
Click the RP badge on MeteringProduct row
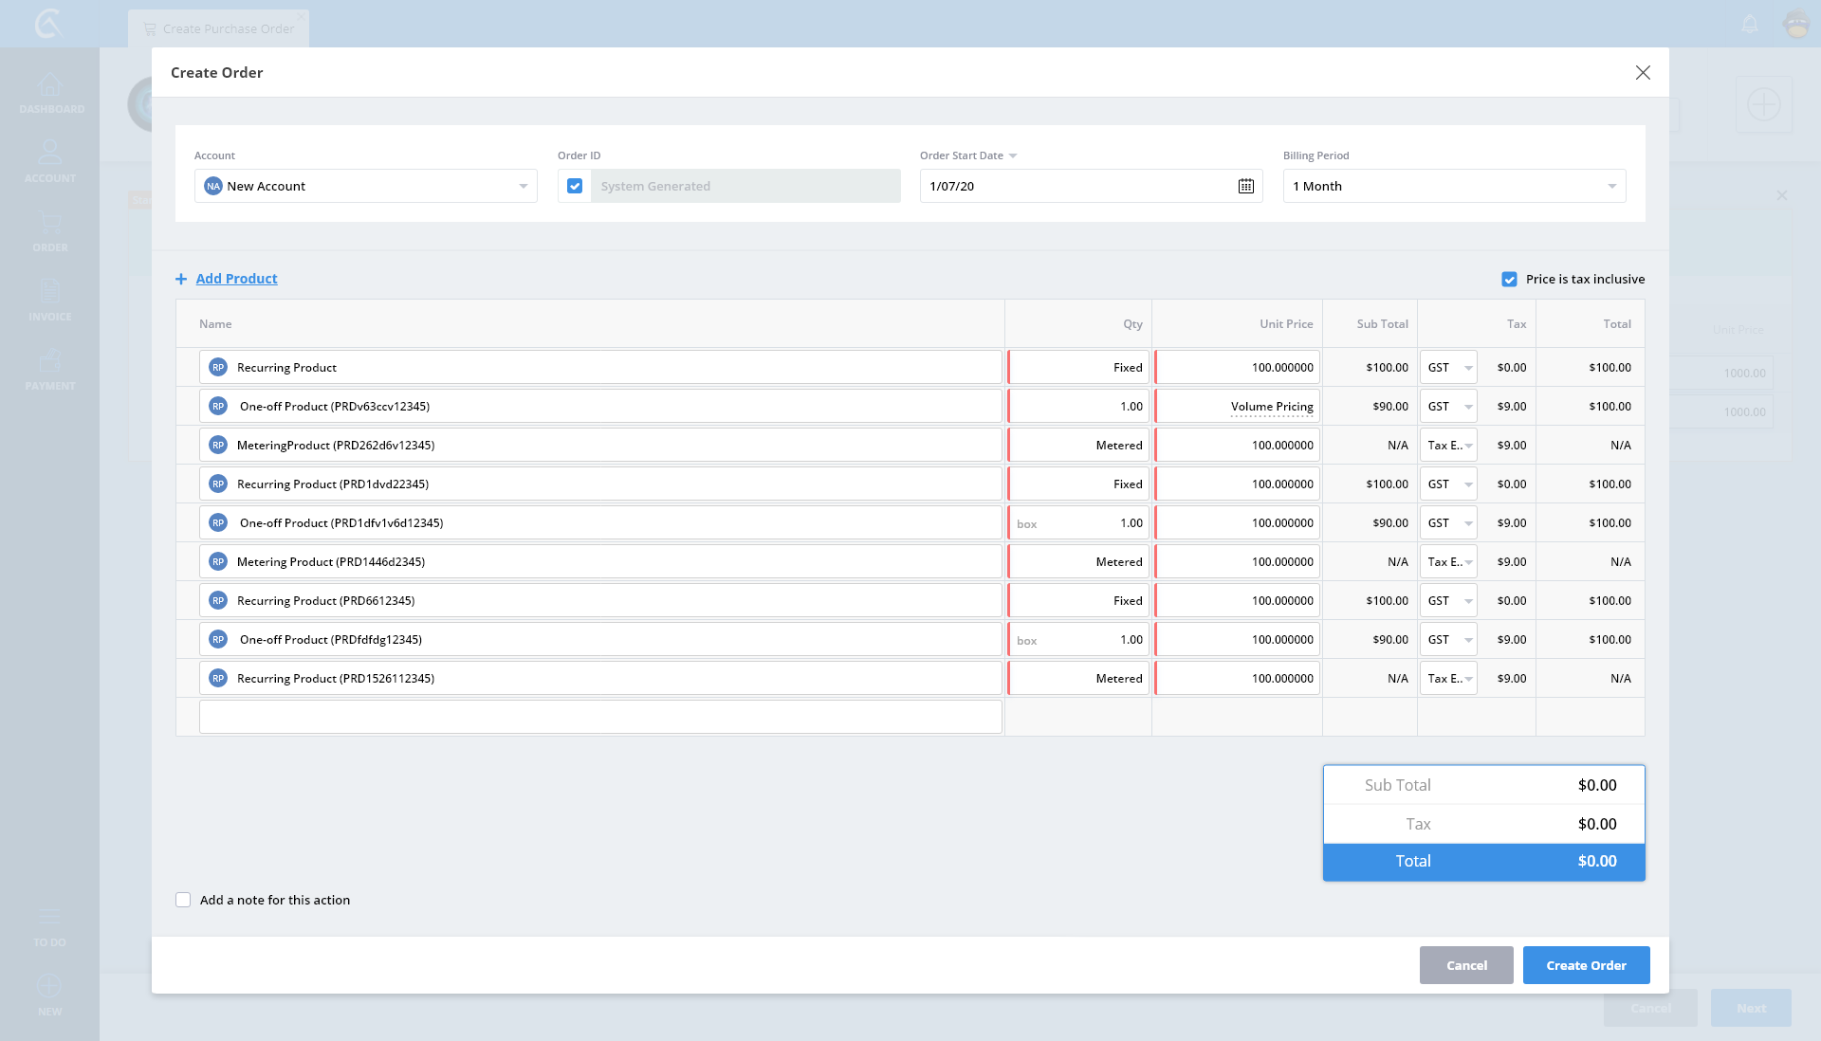(x=218, y=445)
